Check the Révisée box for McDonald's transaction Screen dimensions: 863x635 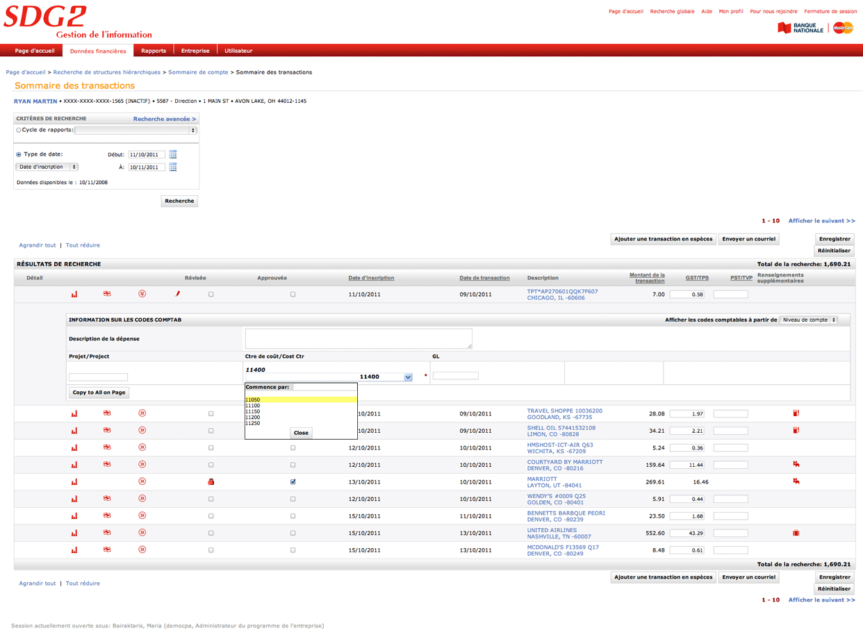click(x=211, y=550)
